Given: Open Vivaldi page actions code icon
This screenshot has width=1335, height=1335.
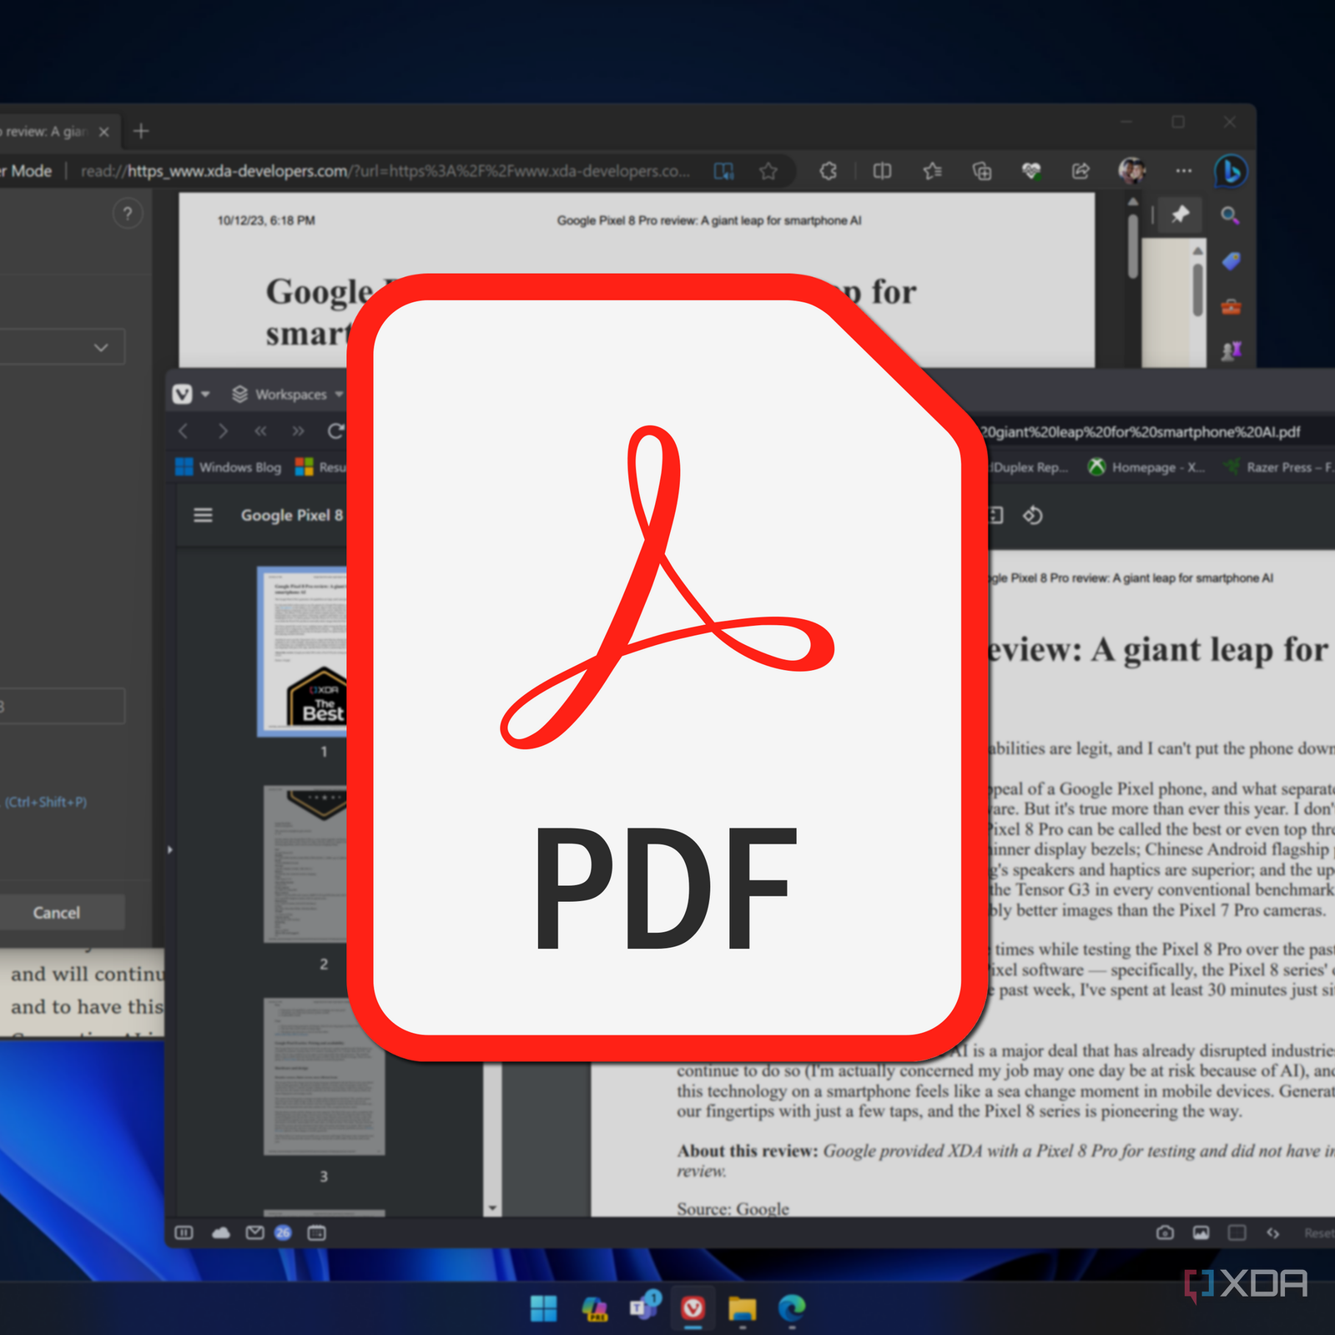Looking at the screenshot, I should click(1272, 1233).
